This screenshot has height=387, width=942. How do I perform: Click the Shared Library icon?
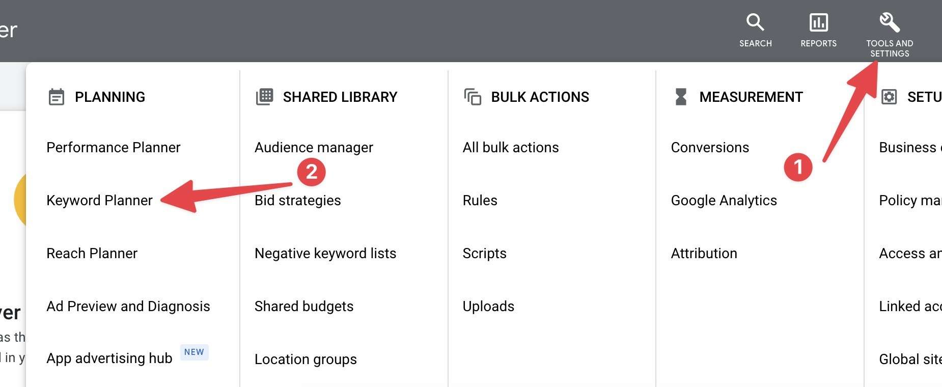click(265, 97)
